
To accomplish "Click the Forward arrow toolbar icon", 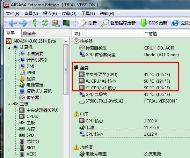I will (x=23, y=23).
